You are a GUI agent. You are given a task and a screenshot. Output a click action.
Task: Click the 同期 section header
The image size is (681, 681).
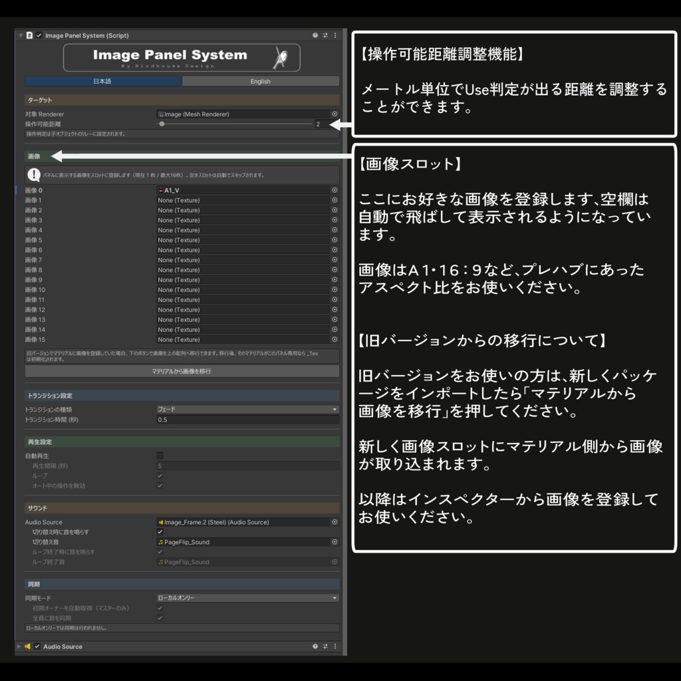(x=182, y=584)
